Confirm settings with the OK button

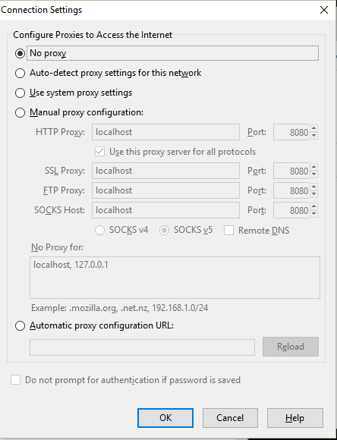[x=165, y=418]
